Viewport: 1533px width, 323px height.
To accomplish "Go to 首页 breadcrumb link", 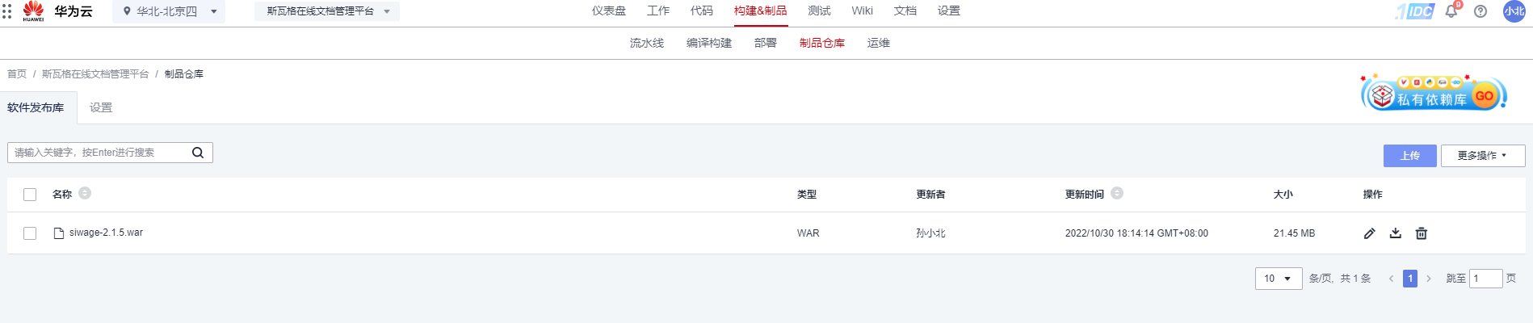I will [17, 74].
